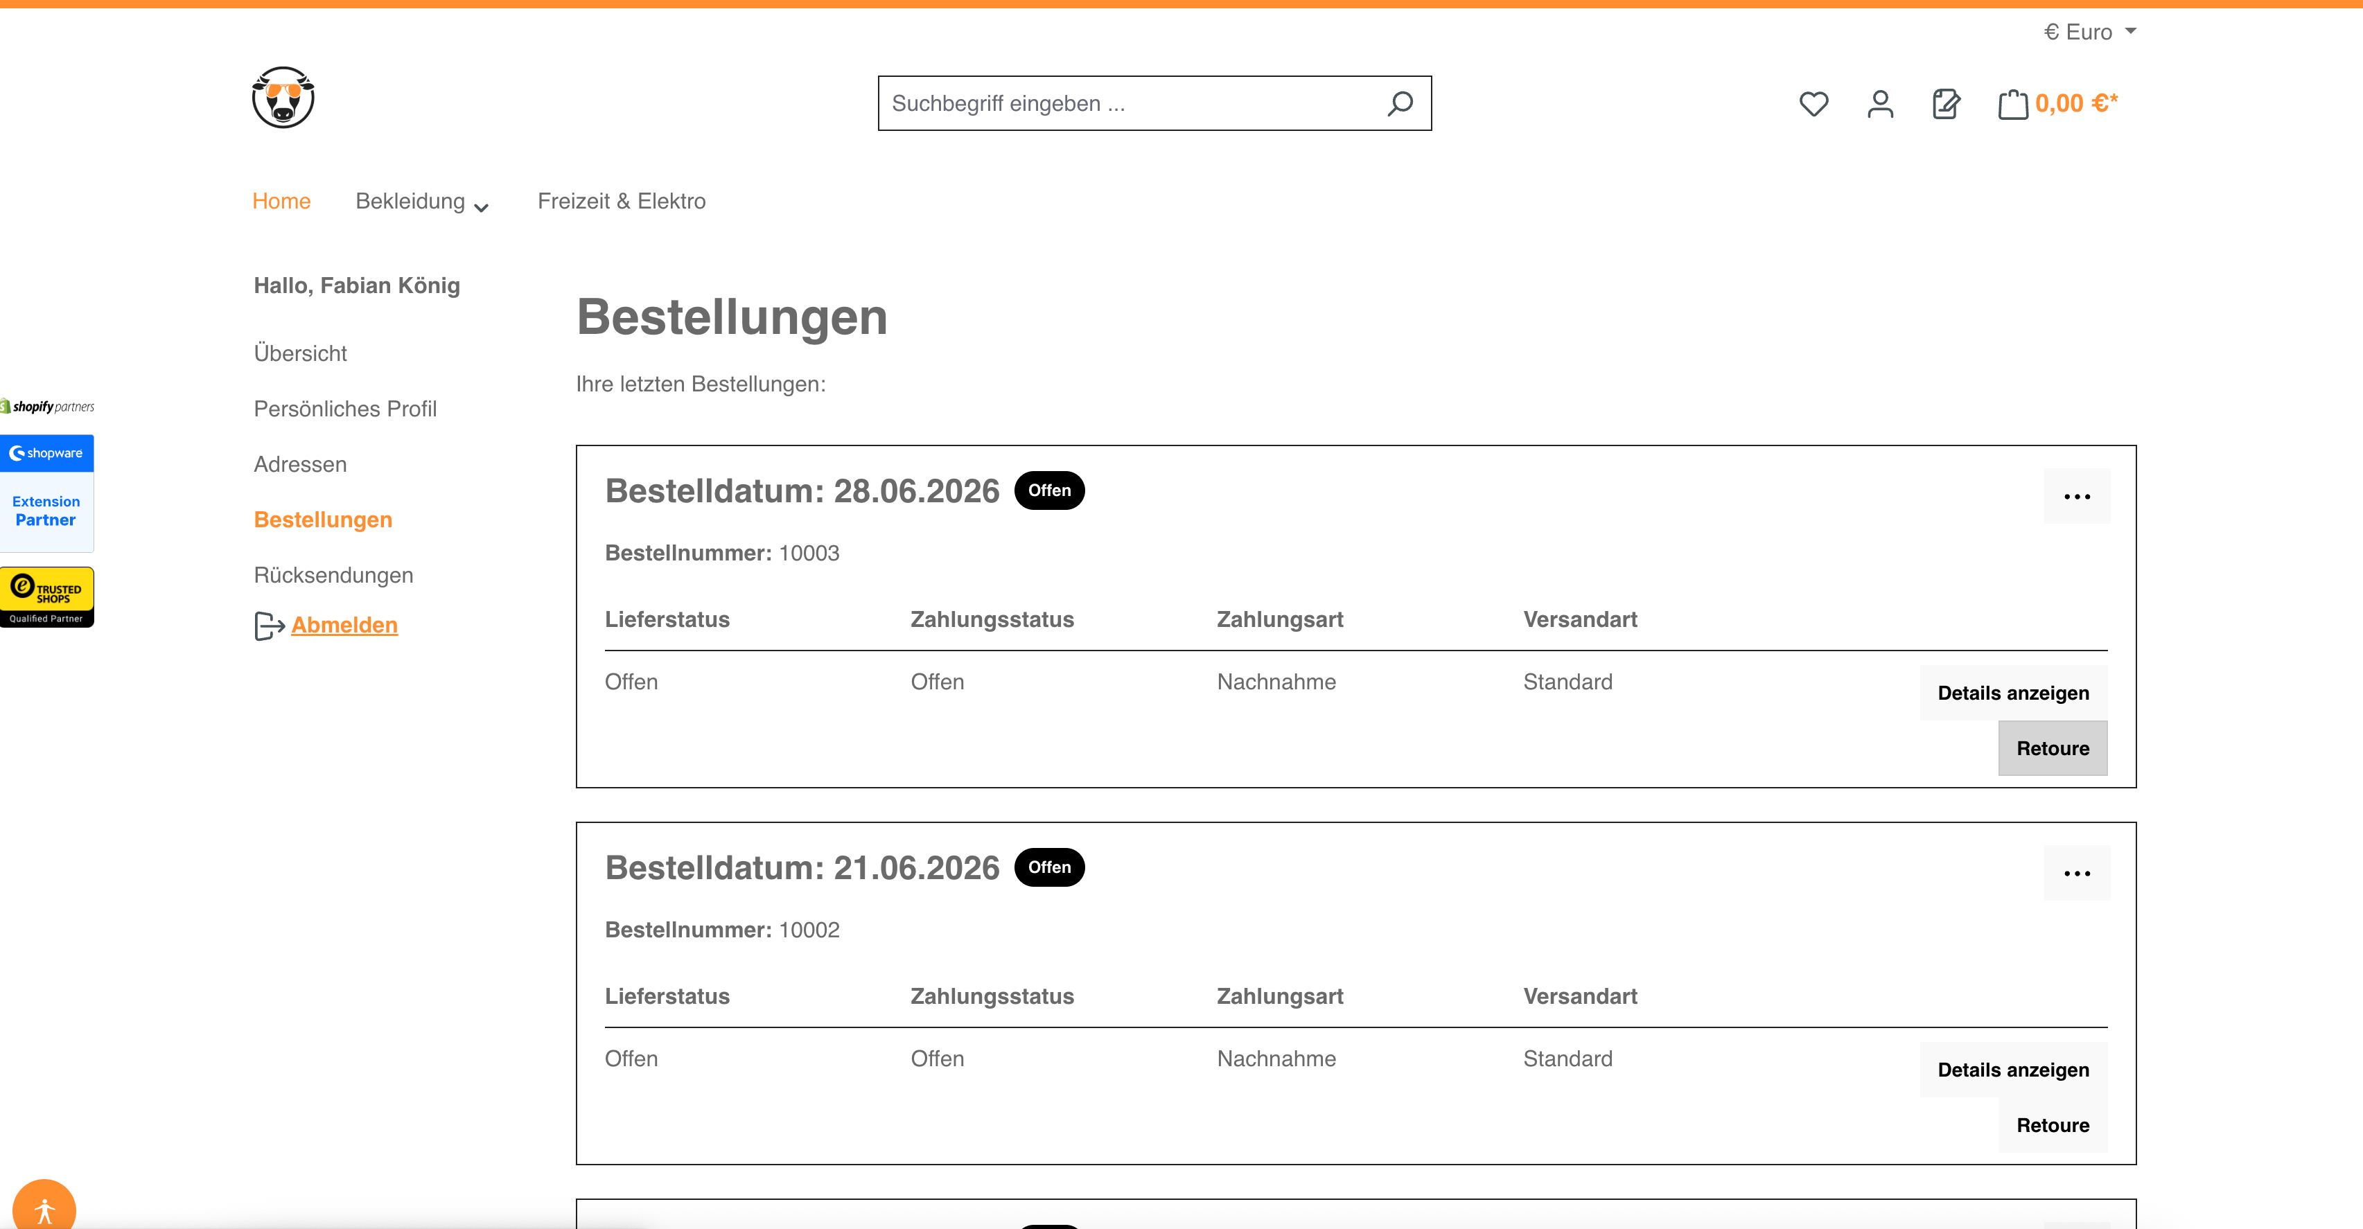2363x1229 pixels.
Task: Click the Trusted Shops Qualified Partner badge
Action: [47, 597]
